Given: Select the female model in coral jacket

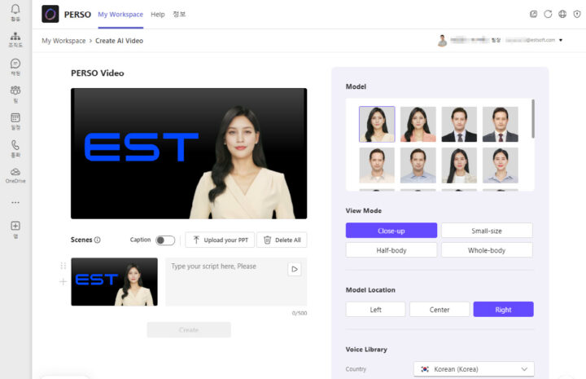Looking at the screenshot, I should [x=418, y=124].
